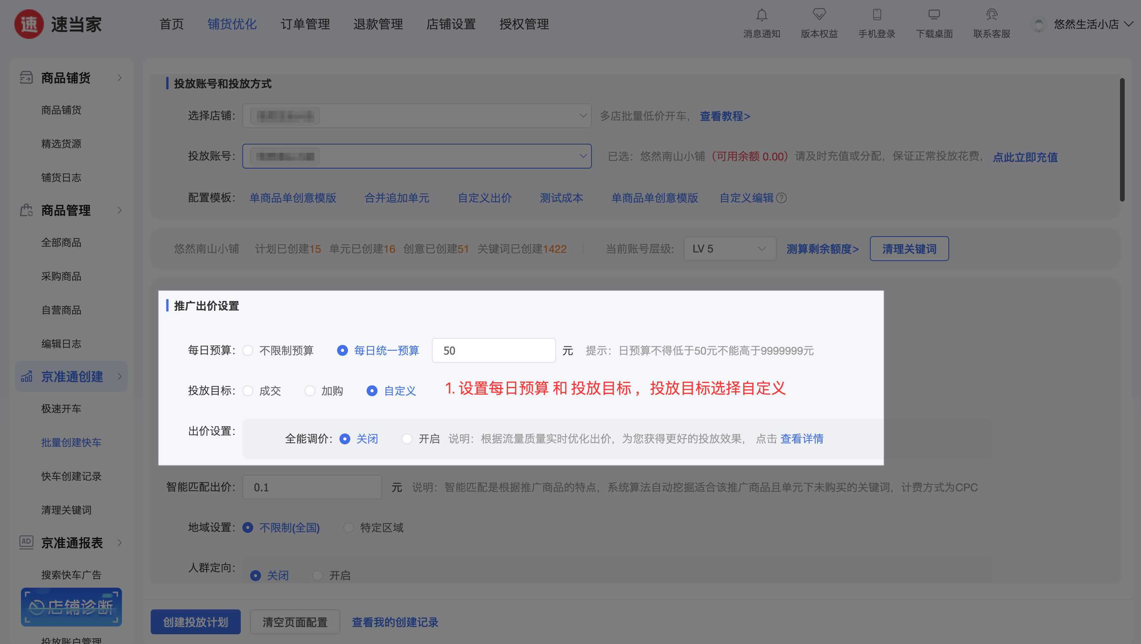Click the 手机登录 phone icon
1141x644 pixels.
click(x=877, y=15)
